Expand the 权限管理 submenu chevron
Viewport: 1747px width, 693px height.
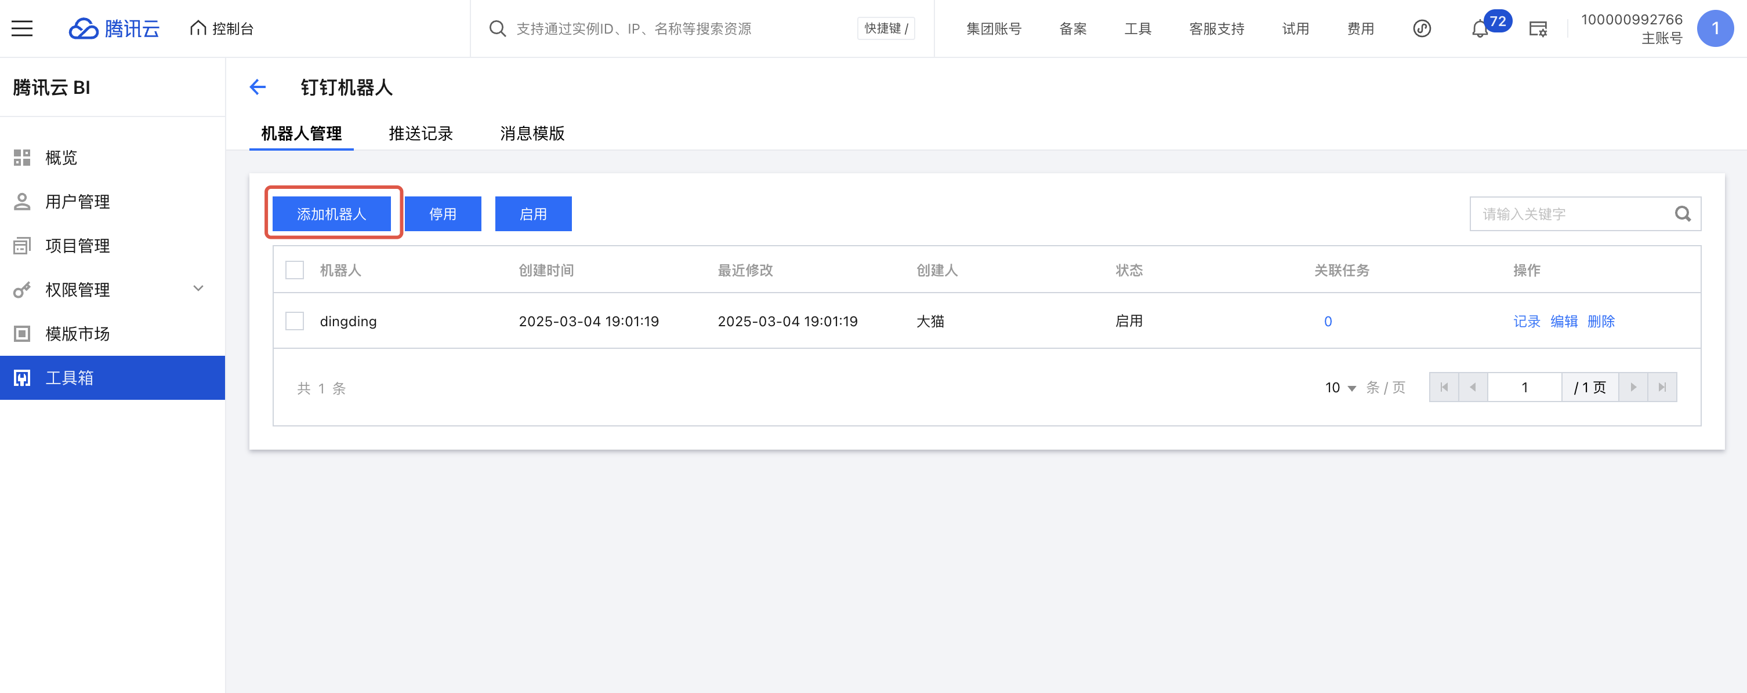point(198,289)
